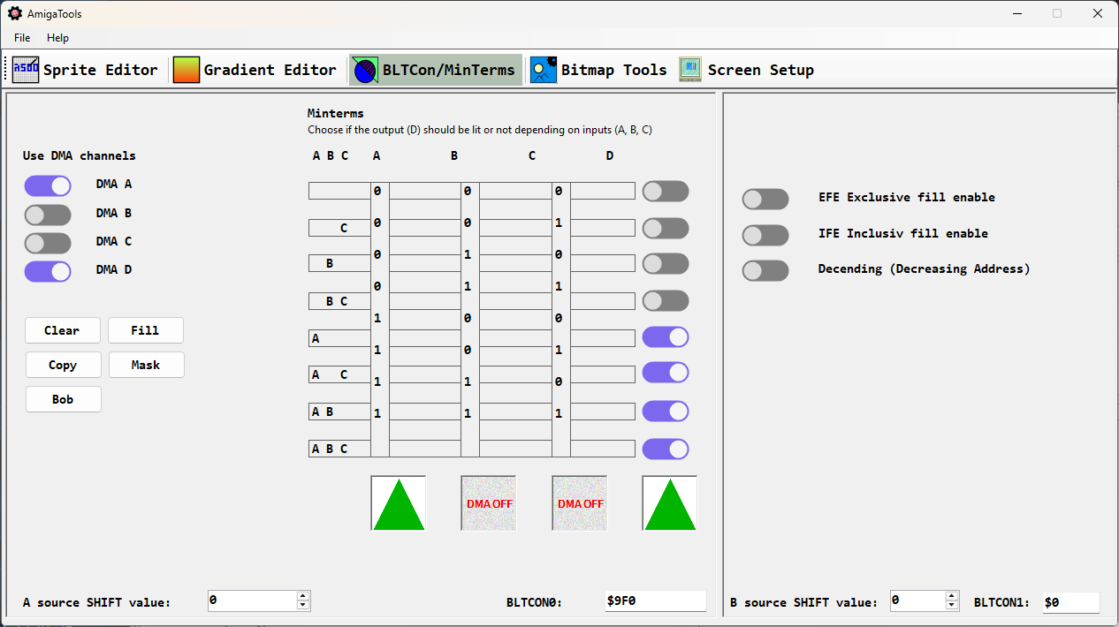Click the BLTCON1 value field showing $0
Viewport: 1119px width, 627px height.
(x=1071, y=602)
